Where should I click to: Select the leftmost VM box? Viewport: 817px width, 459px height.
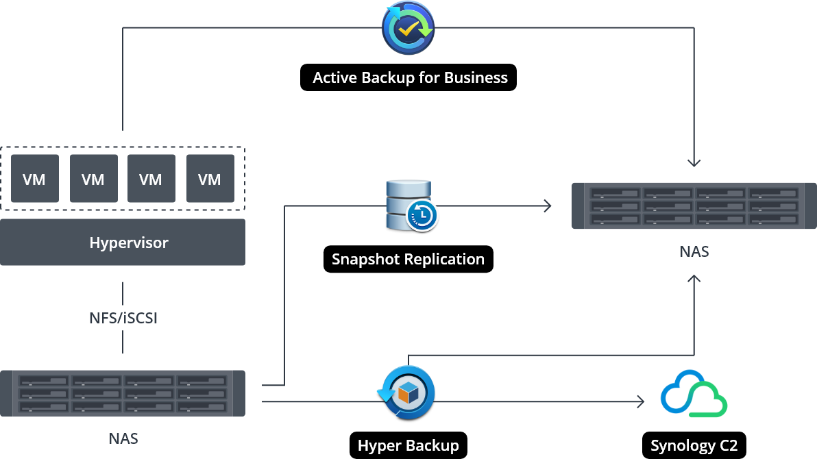34,179
